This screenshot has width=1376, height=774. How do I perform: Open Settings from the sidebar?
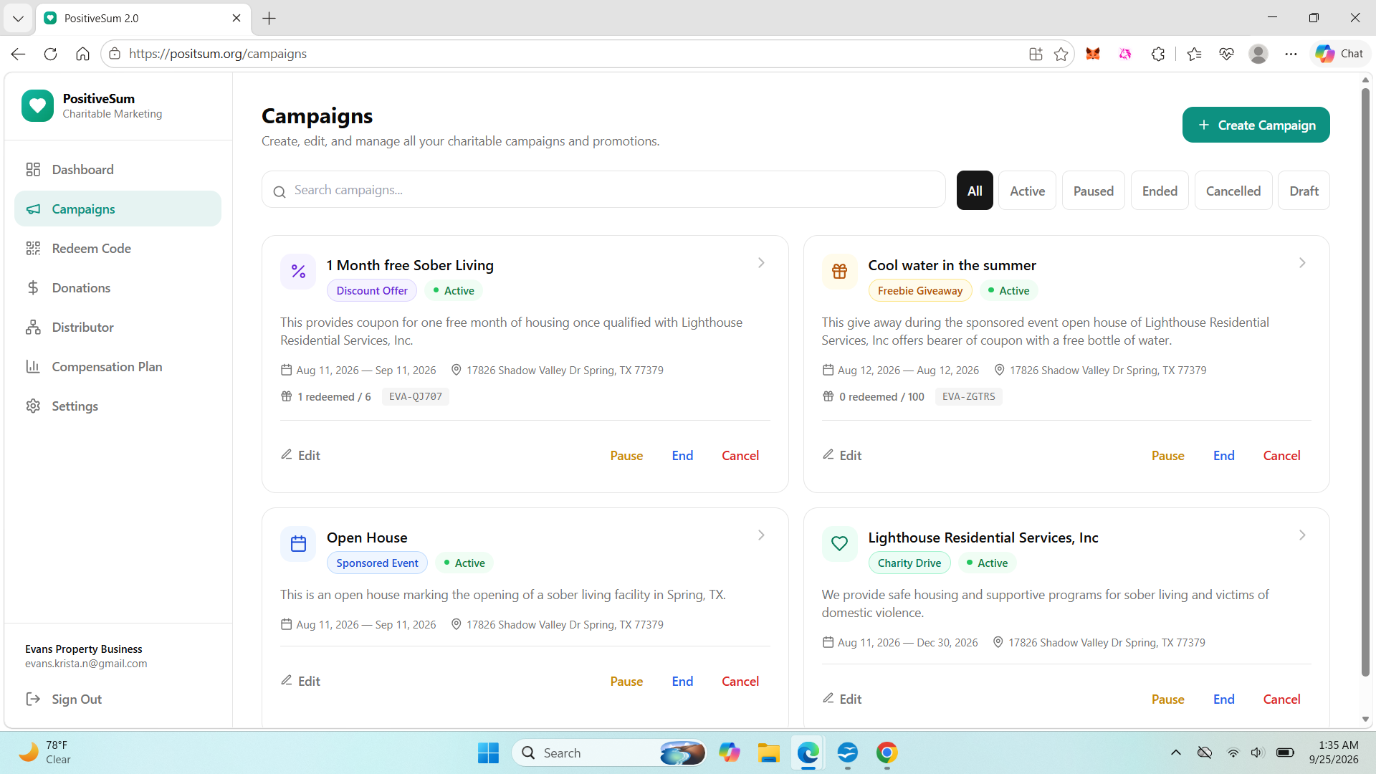pos(118,406)
